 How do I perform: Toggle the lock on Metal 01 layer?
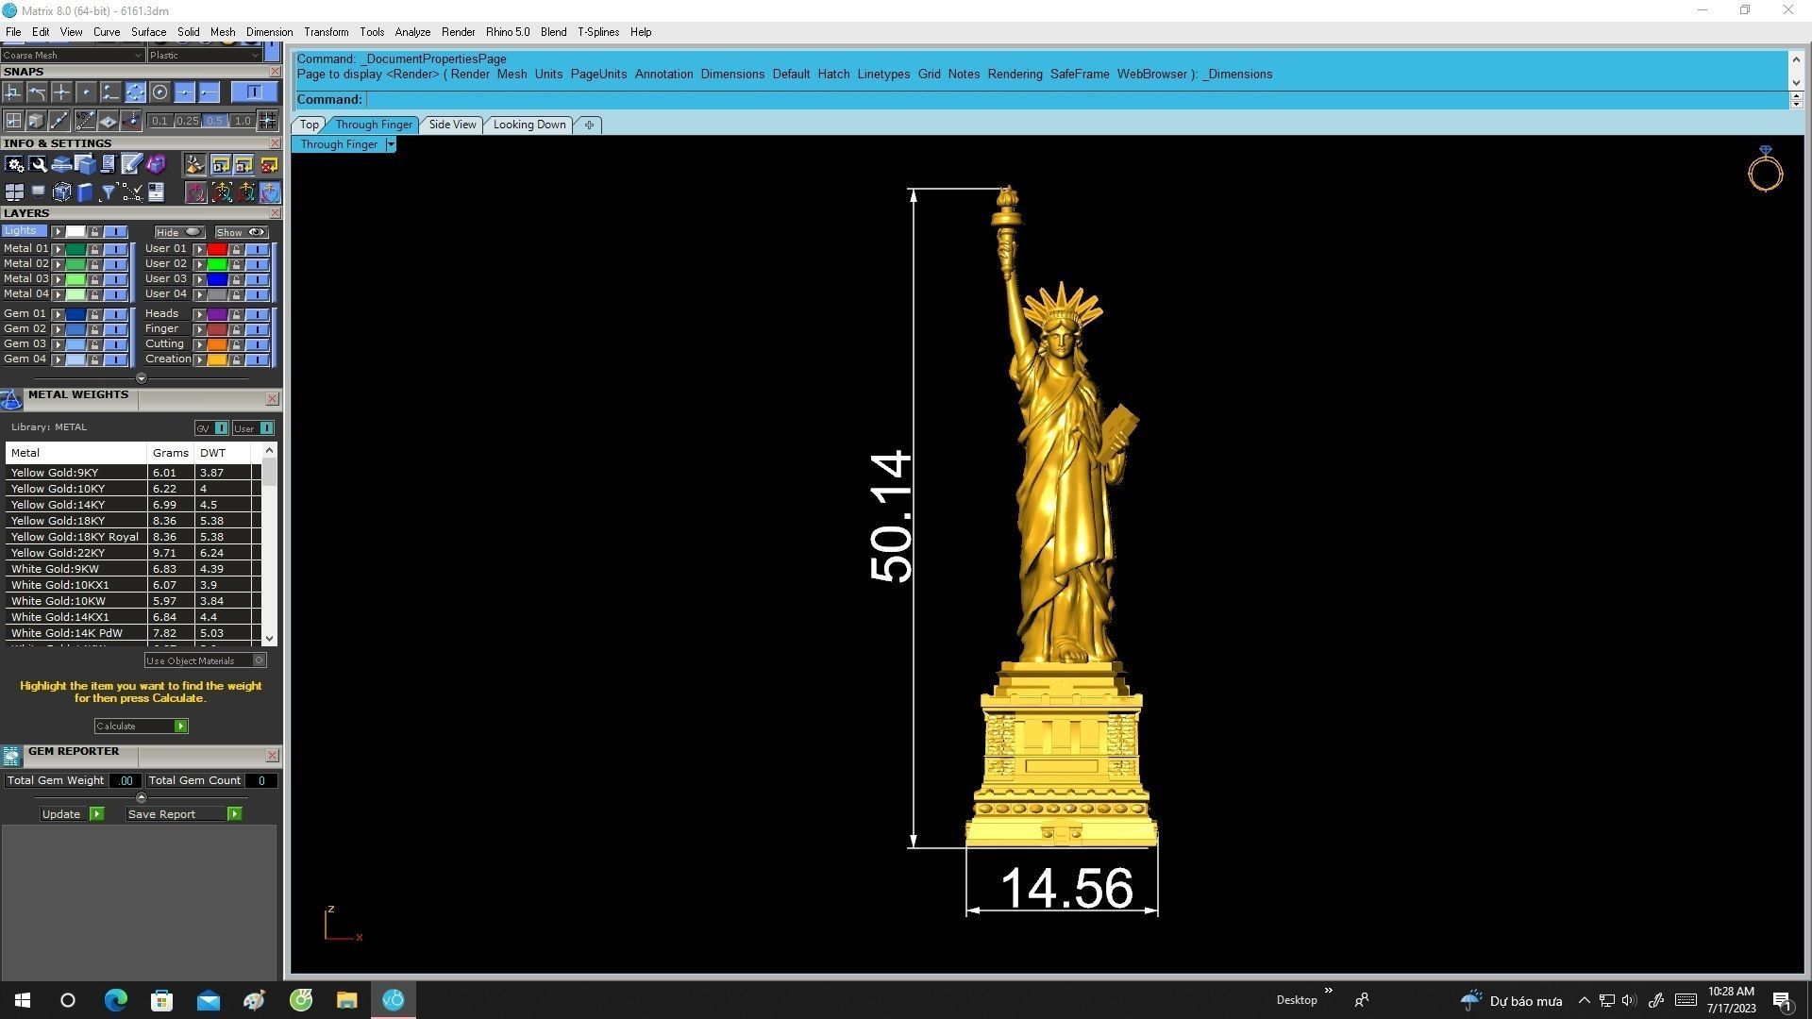tap(94, 249)
